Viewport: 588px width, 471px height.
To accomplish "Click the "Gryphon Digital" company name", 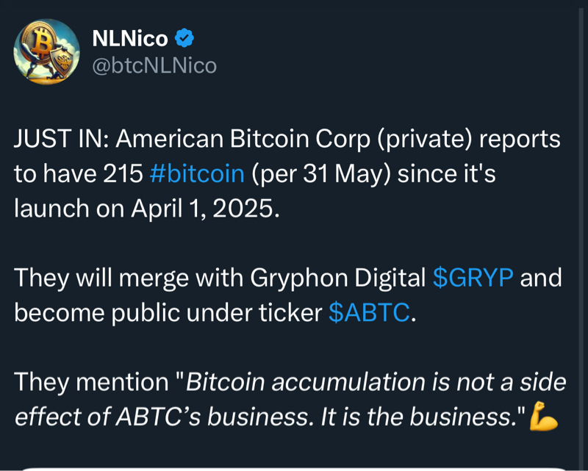I will tap(337, 278).
